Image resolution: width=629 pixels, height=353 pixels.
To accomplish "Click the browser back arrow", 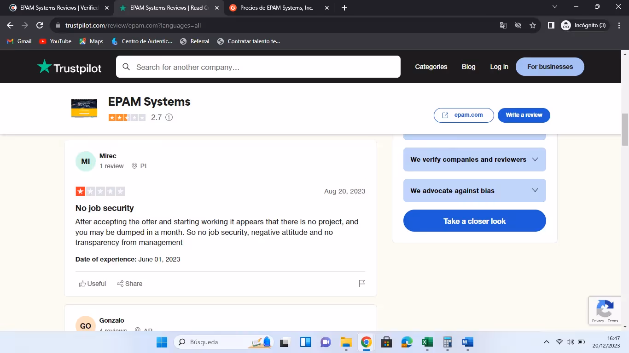I will pyautogui.click(x=10, y=25).
